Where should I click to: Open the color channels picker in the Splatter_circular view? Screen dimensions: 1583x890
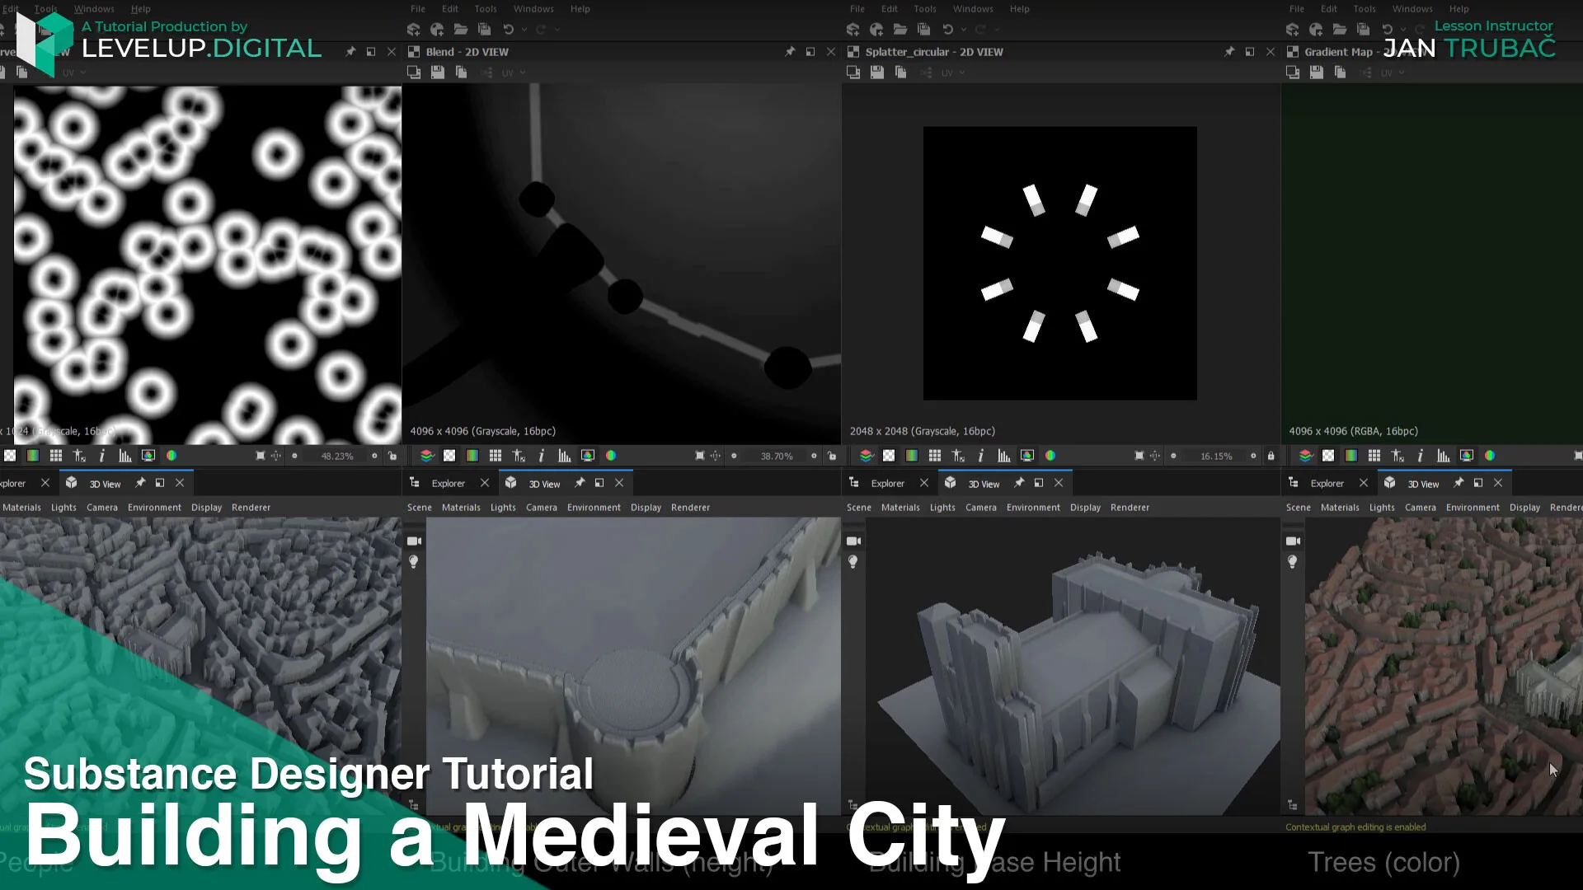click(1050, 455)
